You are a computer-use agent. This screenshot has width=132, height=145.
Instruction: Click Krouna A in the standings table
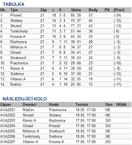18,36
